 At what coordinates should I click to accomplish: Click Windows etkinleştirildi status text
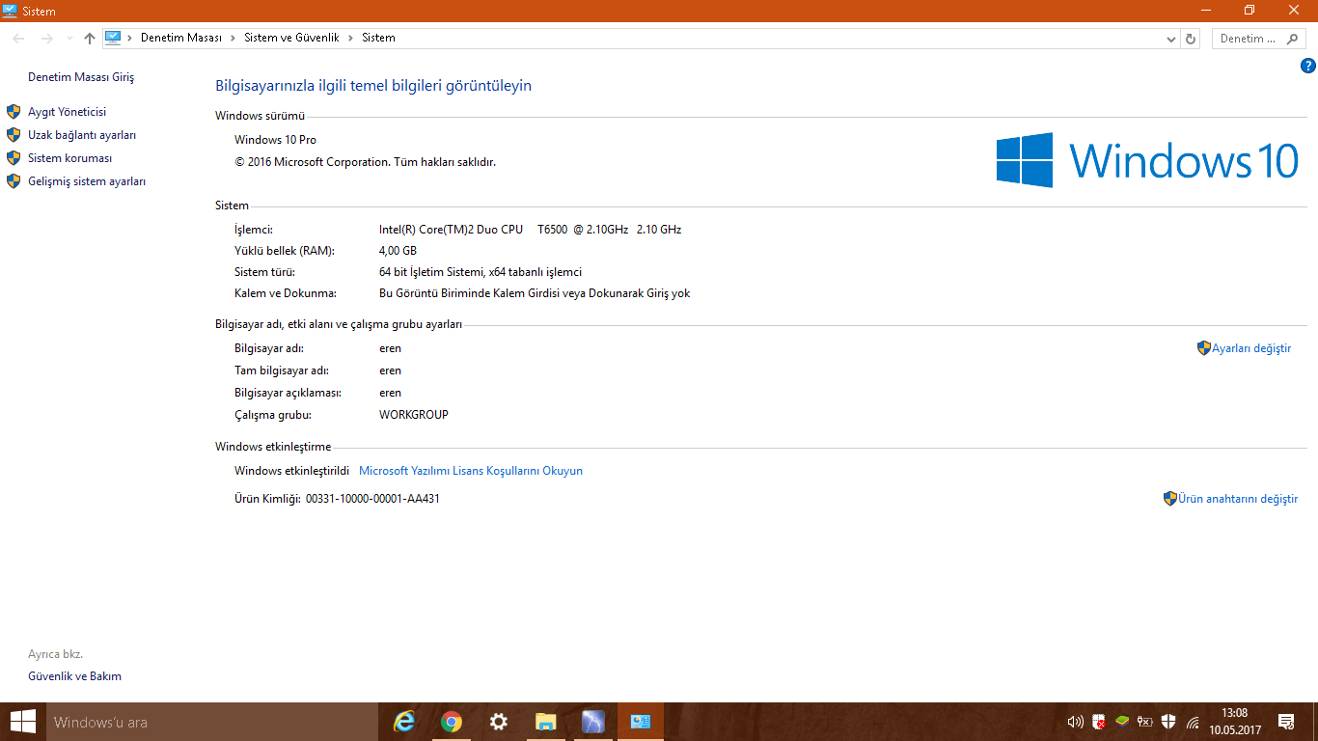[291, 471]
